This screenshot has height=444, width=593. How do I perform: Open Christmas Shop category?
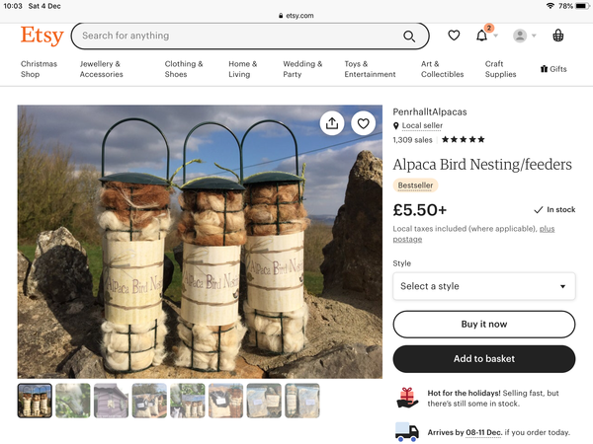click(39, 69)
